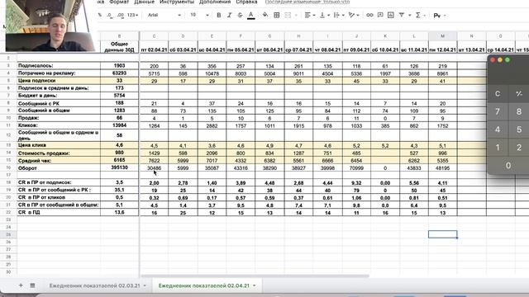This screenshot has height=297, width=529.
Task: Toggle bold formatting
Action: click(218, 15)
